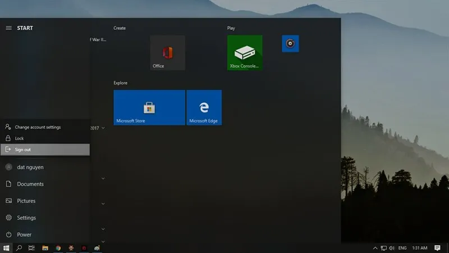Show hidden system tray icons
The height and width of the screenshot is (253, 449).
(x=375, y=248)
